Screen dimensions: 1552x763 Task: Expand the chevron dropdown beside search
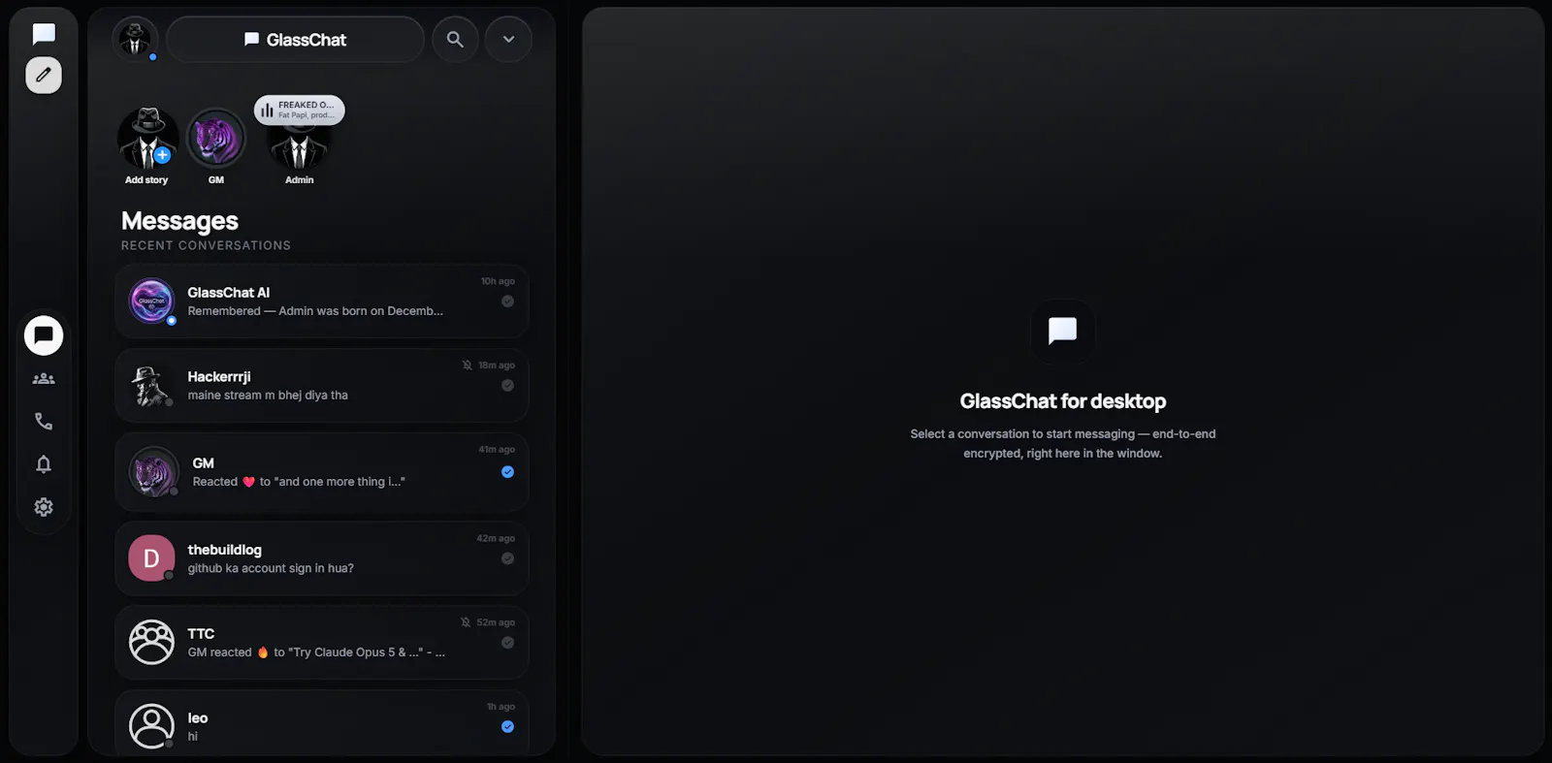pos(508,40)
